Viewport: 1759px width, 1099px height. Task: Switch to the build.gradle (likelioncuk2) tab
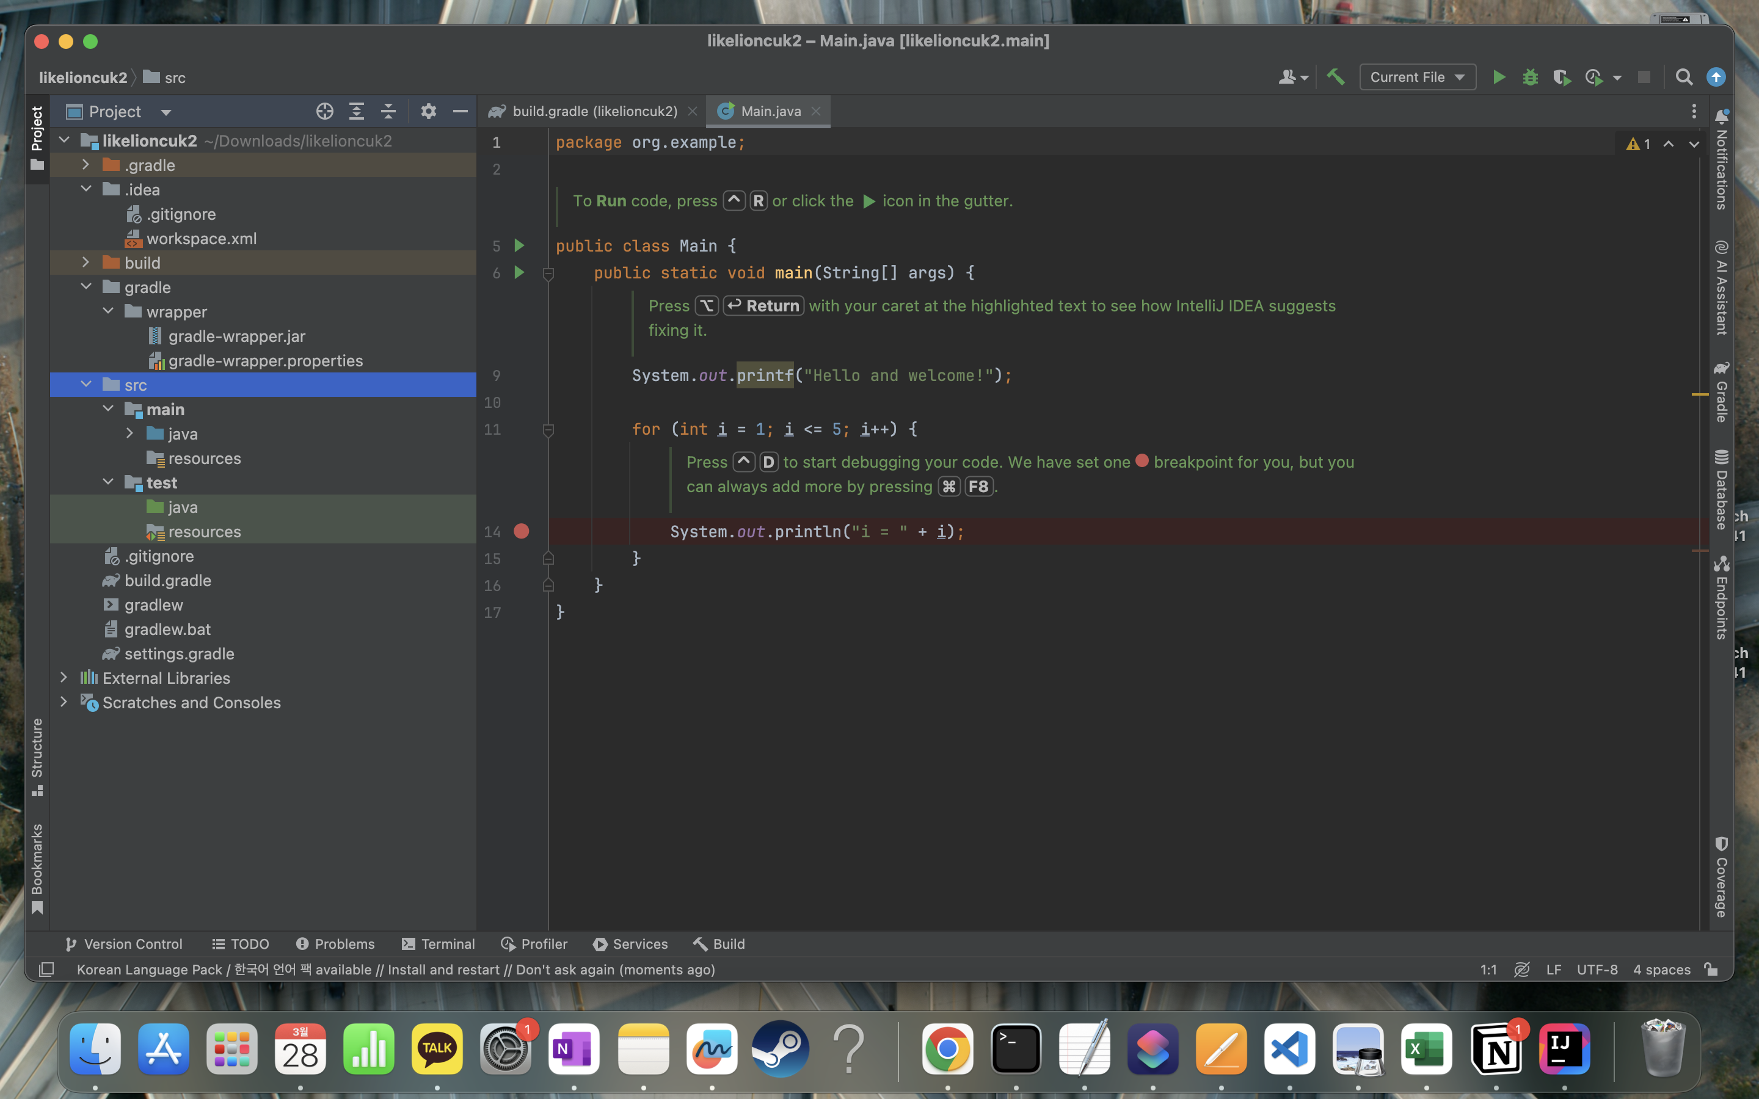[x=594, y=111]
